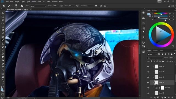Select the Move tool
Viewport: 176px width, 99px height.
click(3, 13)
